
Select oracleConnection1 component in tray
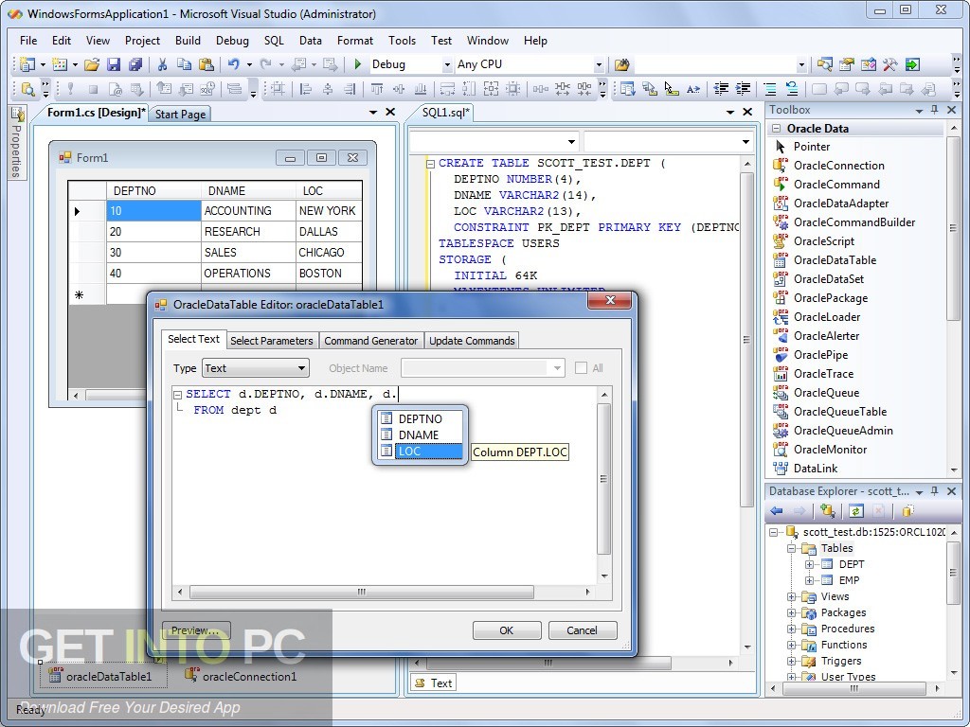click(x=242, y=676)
